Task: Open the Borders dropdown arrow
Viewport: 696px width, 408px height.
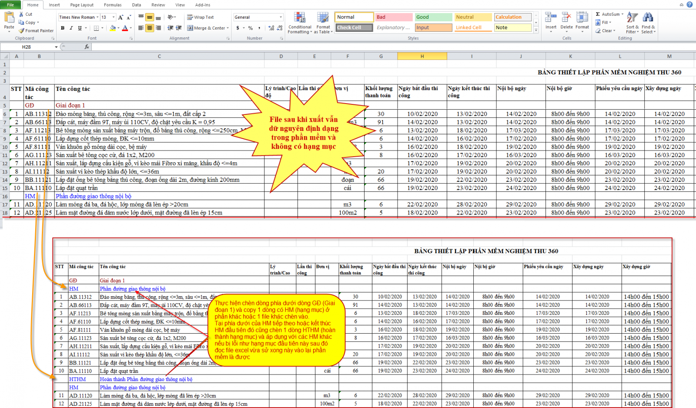Action: pos(103,28)
